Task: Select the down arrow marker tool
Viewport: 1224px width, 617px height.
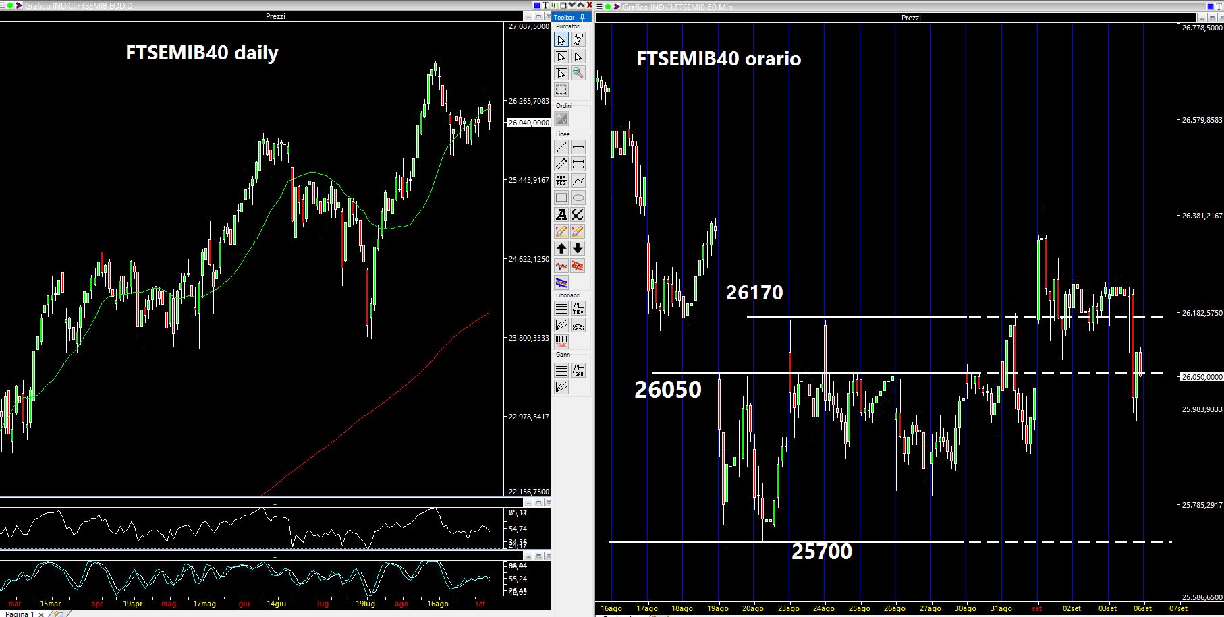Action: pos(578,248)
